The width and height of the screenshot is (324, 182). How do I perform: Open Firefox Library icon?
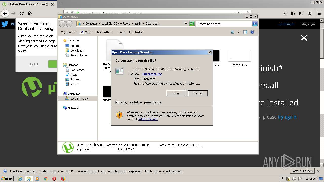[x=293, y=13]
